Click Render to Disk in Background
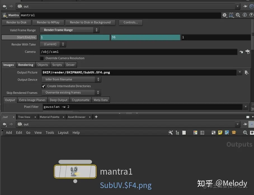254x195 pixels. click(90, 23)
